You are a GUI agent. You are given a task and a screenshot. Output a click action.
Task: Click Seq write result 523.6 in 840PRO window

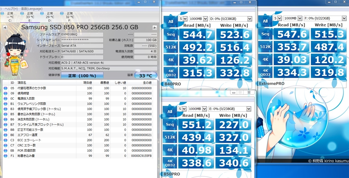click(234, 34)
